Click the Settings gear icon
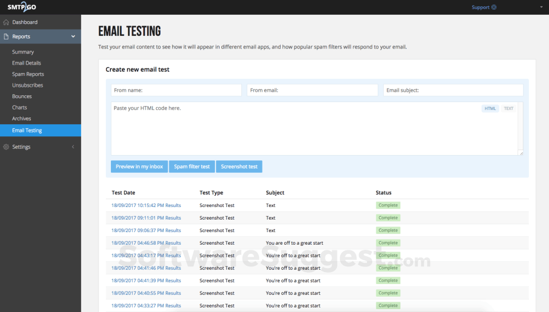Image resolution: width=549 pixels, height=312 pixels. coord(6,147)
